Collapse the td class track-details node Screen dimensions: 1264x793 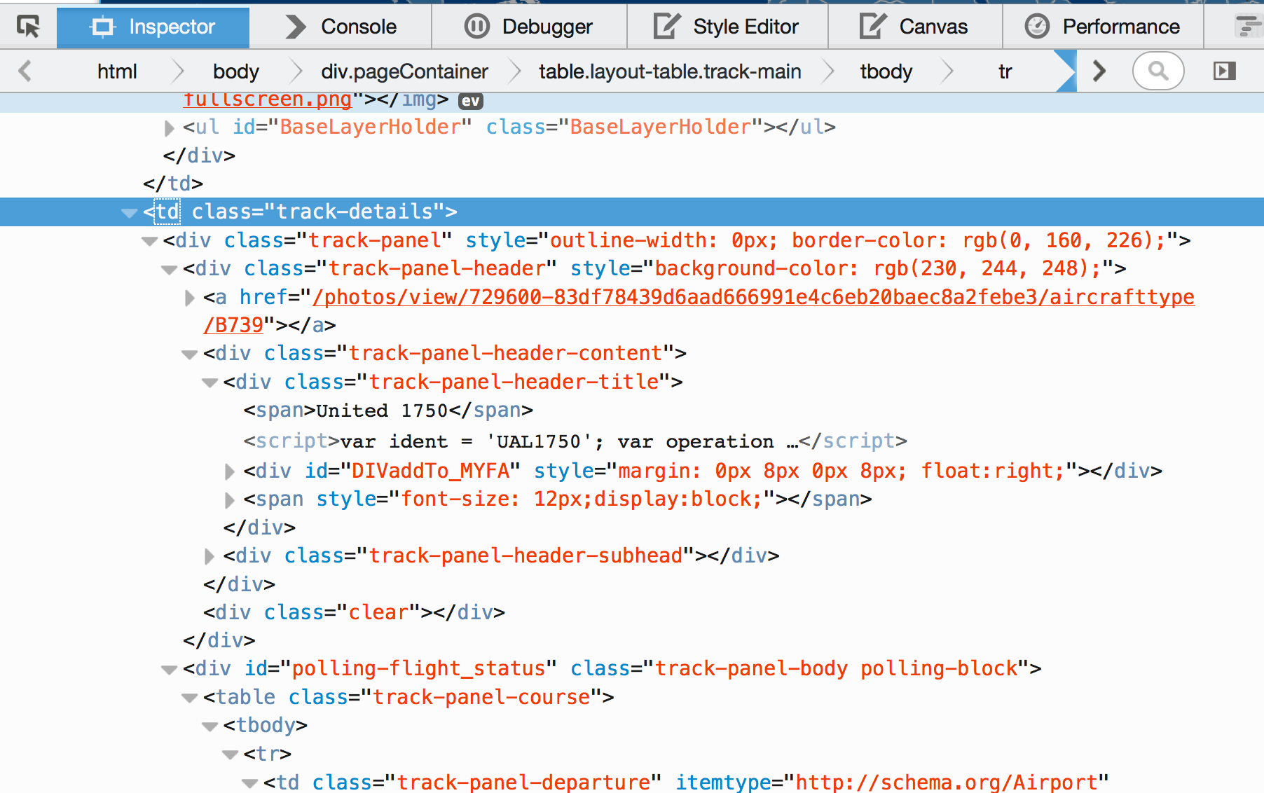[x=129, y=212]
